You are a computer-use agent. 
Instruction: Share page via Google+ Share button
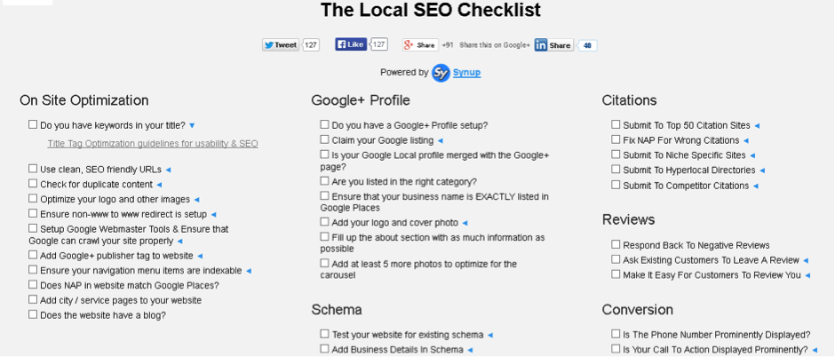click(x=420, y=44)
